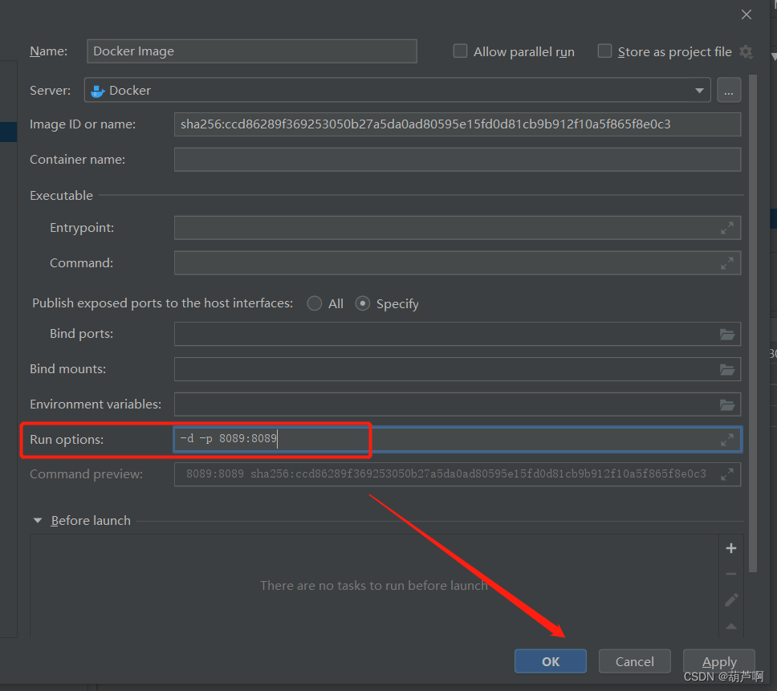Open the Bind ports folder browser
The image size is (777, 691).
[727, 334]
